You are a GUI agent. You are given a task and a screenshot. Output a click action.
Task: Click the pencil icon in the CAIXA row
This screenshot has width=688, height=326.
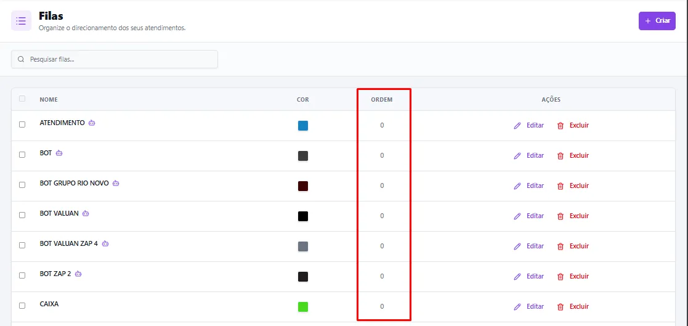click(517, 307)
